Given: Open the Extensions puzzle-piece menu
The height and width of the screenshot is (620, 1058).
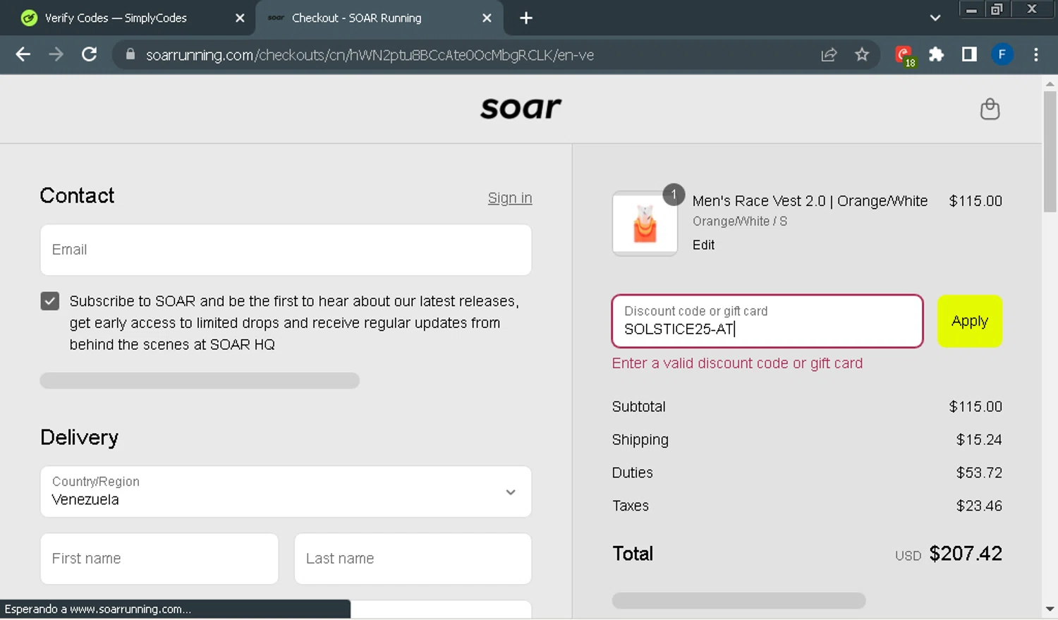Looking at the screenshot, I should (x=936, y=54).
